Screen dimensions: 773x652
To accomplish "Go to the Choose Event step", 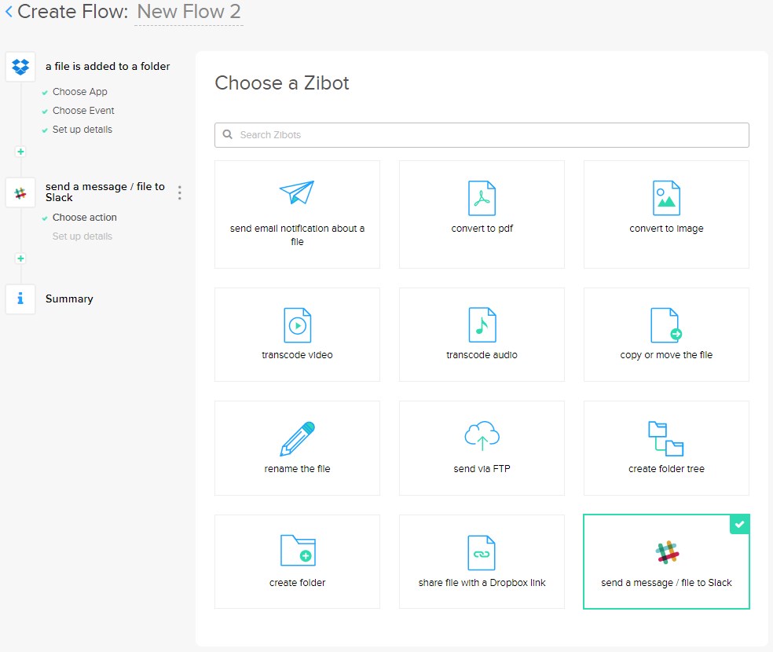I will pyautogui.click(x=83, y=111).
